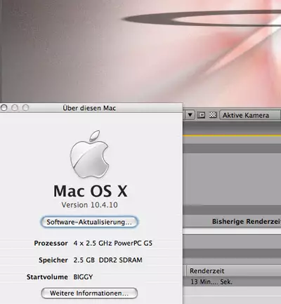Click the Speicher label

pyautogui.click(x=53, y=260)
